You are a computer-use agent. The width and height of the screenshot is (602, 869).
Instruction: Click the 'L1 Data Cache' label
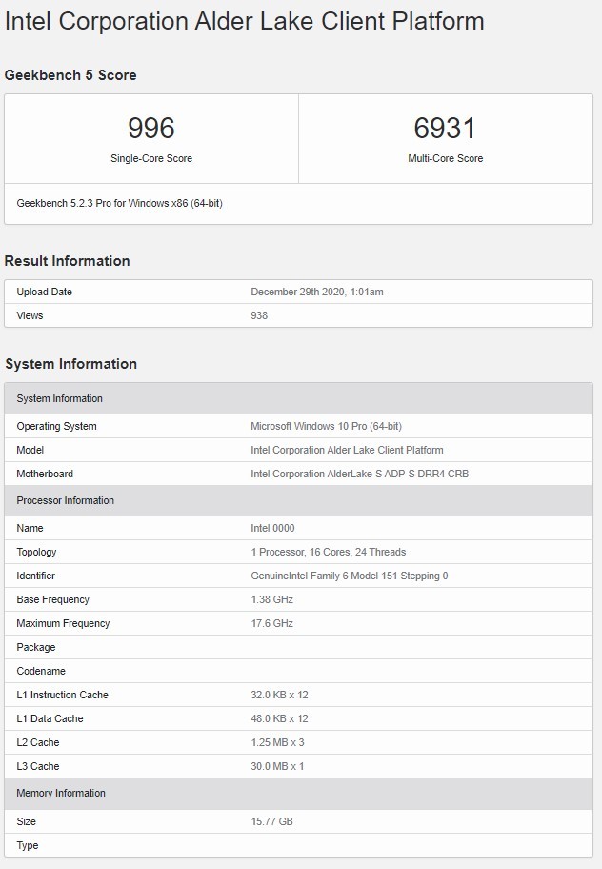coord(50,718)
